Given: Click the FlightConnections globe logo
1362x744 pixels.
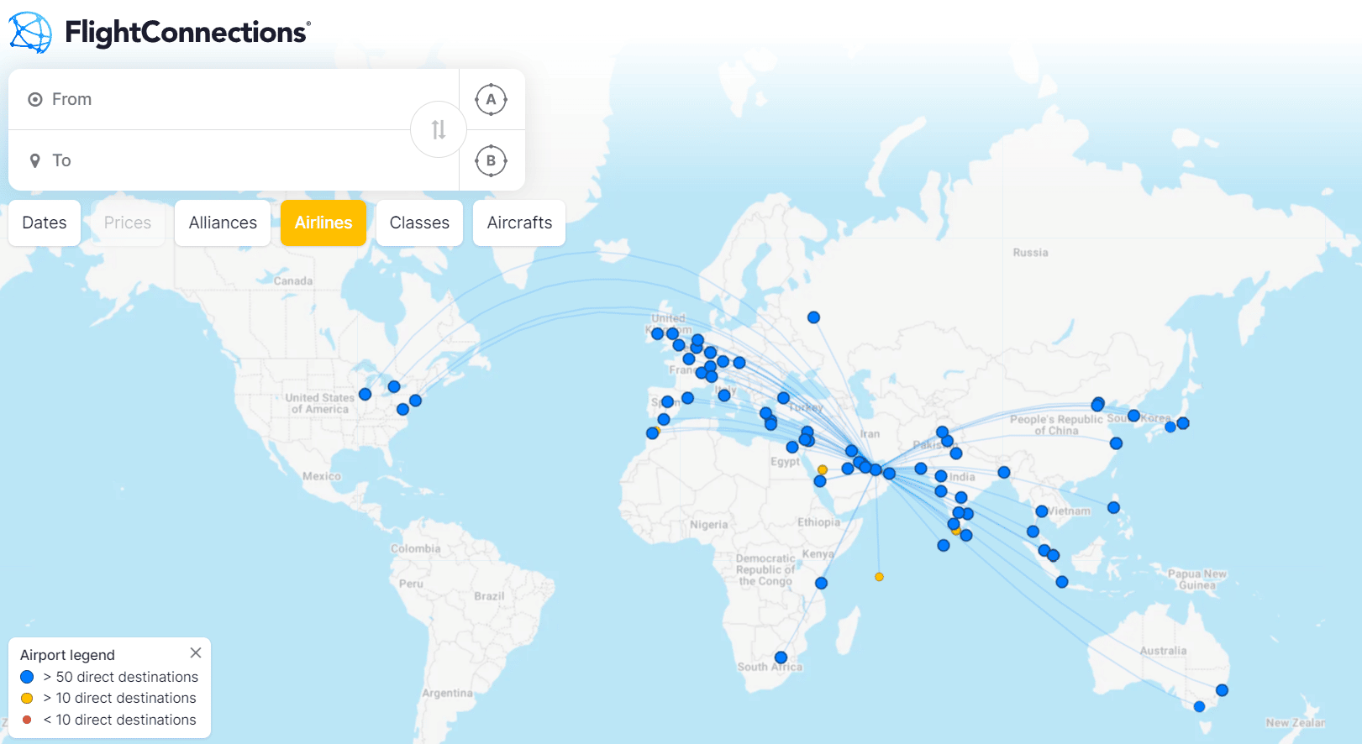Looking at the screenshot, I should point(30,33).
